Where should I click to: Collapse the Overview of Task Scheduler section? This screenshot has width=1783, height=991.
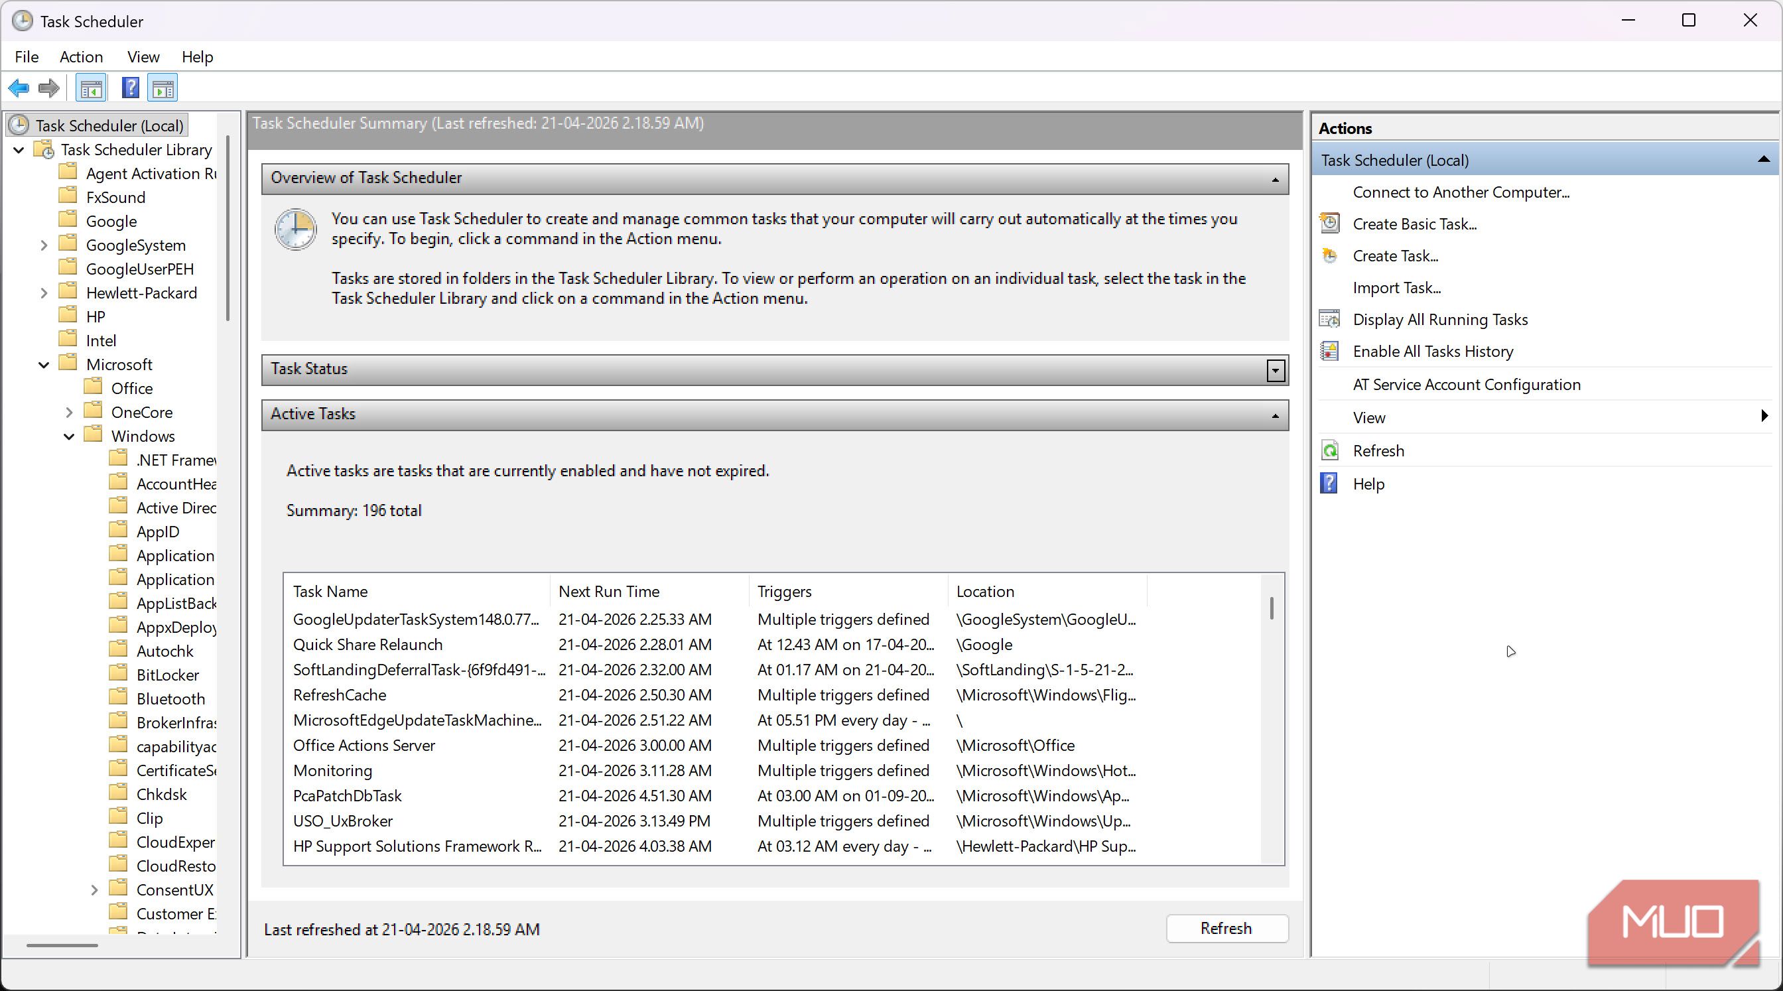(x=1276, y=180)
